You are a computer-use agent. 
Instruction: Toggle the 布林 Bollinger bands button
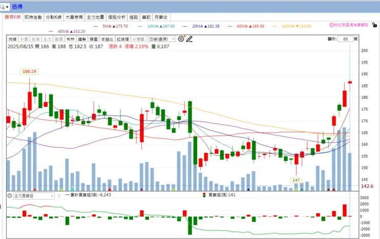coord(70,39)
